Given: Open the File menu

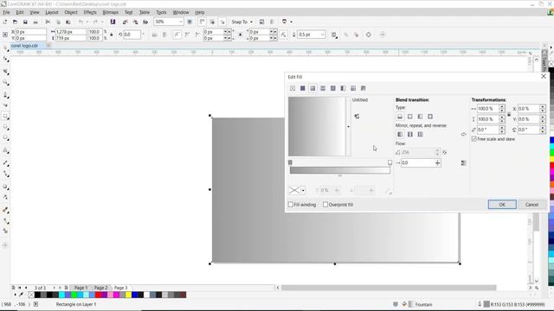Looking at the screenshot, I should coord(6,12).
